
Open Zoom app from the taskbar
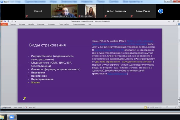12,117
